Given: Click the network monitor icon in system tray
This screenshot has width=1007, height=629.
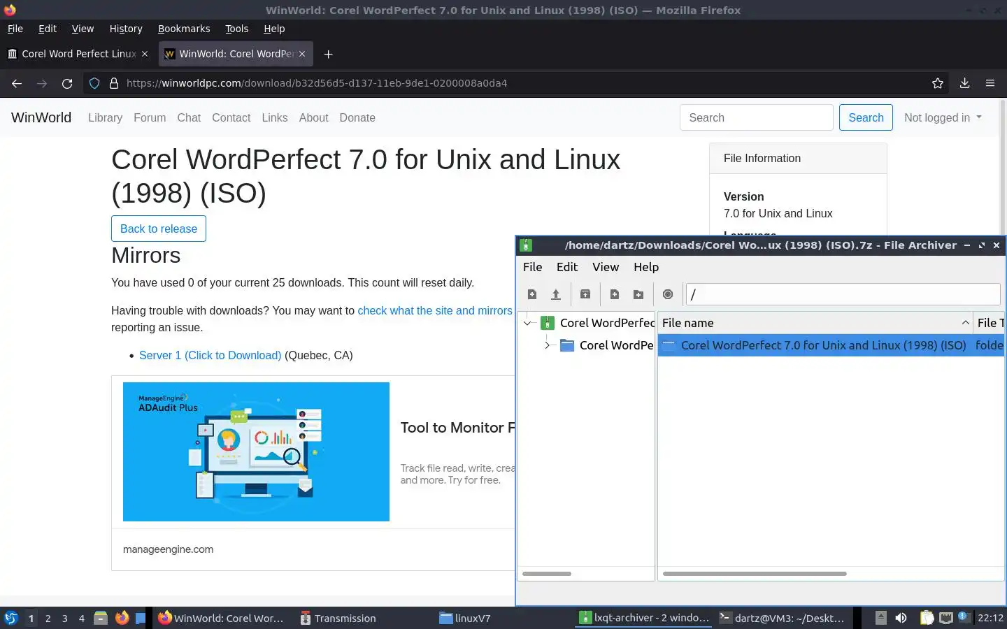Looking at the screenshot, I should [x=946, y=618].
